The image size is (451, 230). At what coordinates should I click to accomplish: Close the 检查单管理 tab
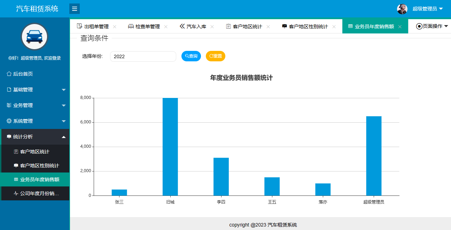click(166, 26)
